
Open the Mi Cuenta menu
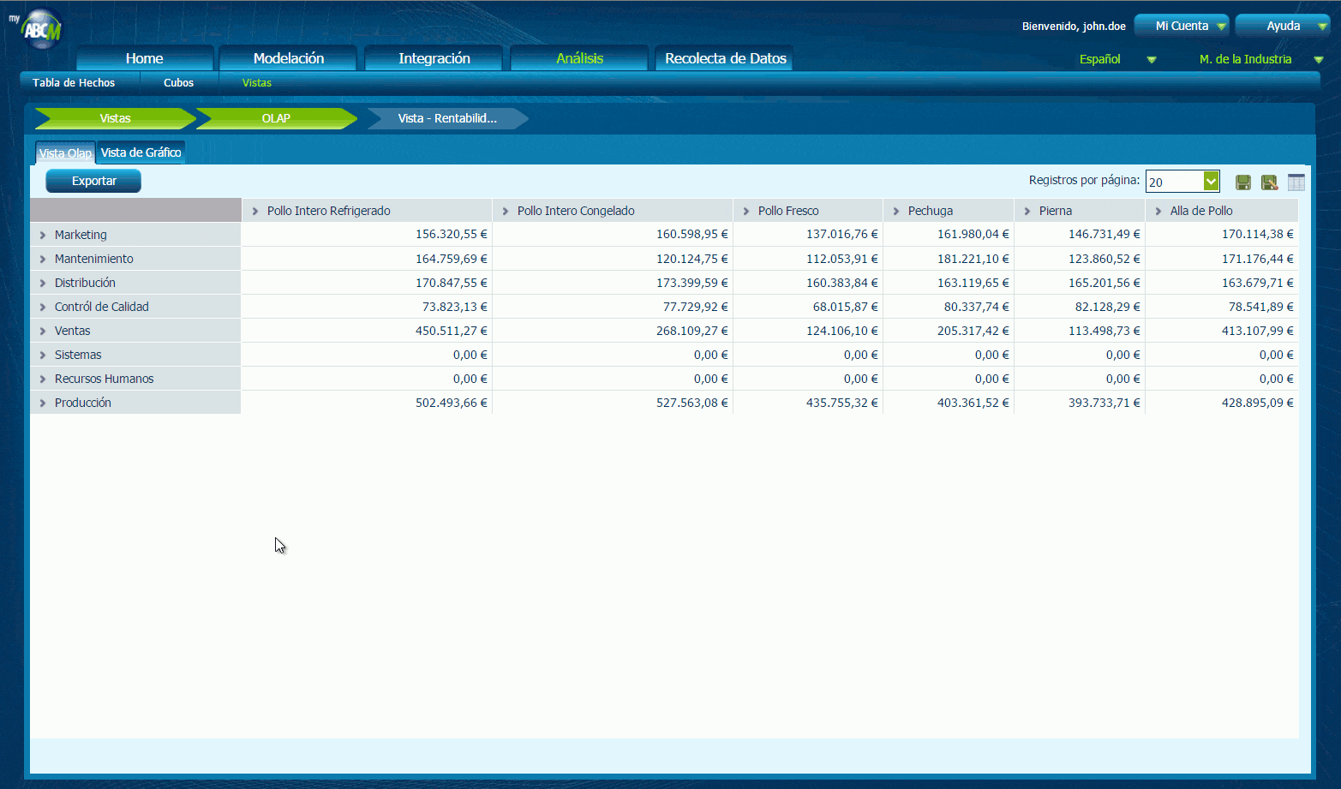1182,26
